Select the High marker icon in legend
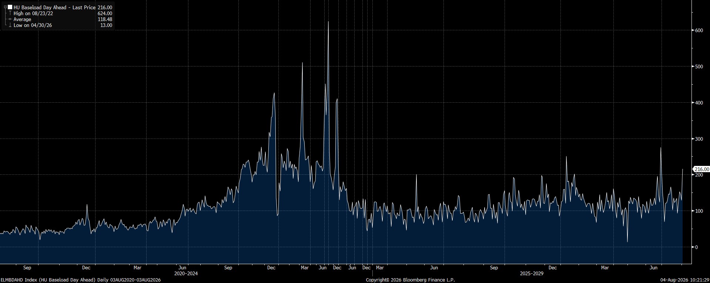 pos(10,13)
